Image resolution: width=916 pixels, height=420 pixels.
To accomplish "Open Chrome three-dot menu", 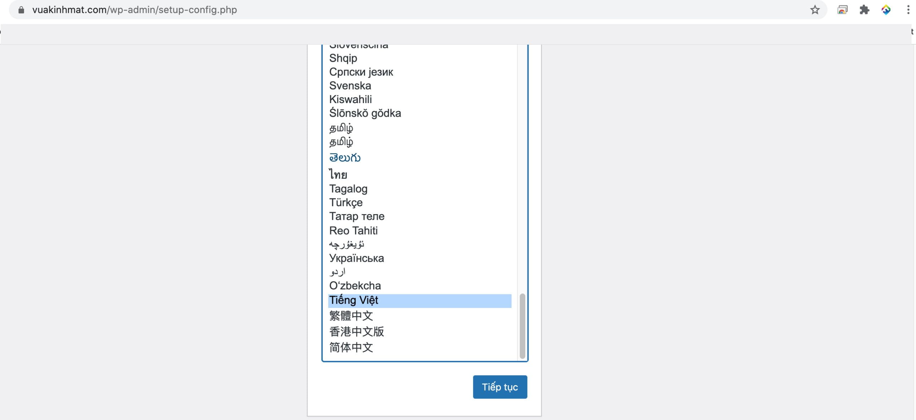I will tap(908, 10).
